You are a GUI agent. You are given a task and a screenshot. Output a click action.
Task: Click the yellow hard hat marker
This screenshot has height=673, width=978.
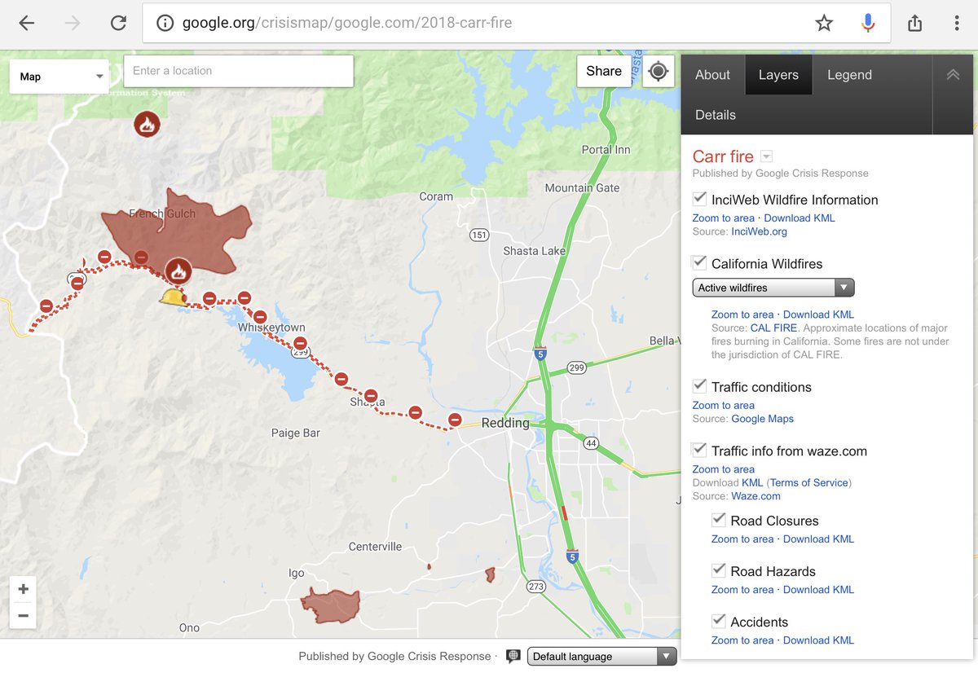pos(172,297)
